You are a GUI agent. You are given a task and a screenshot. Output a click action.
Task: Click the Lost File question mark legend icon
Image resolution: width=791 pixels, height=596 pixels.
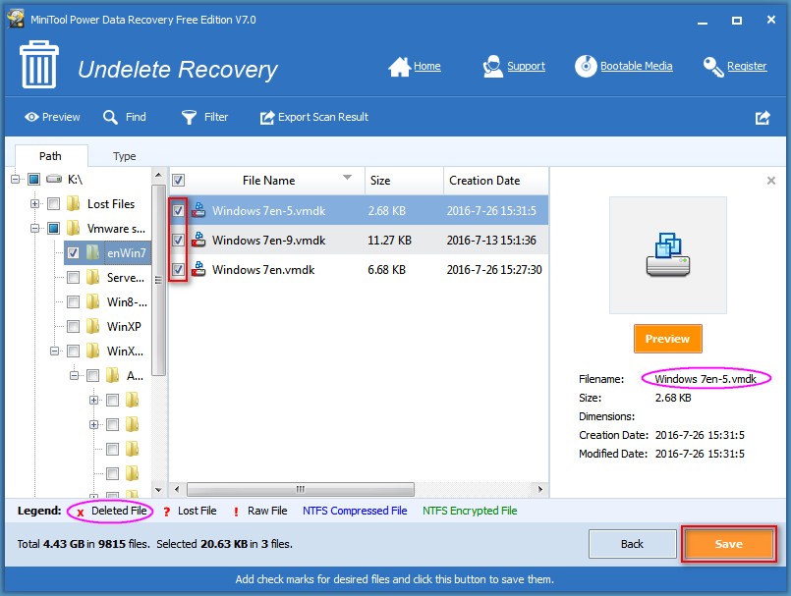click(x=166, y=512)
